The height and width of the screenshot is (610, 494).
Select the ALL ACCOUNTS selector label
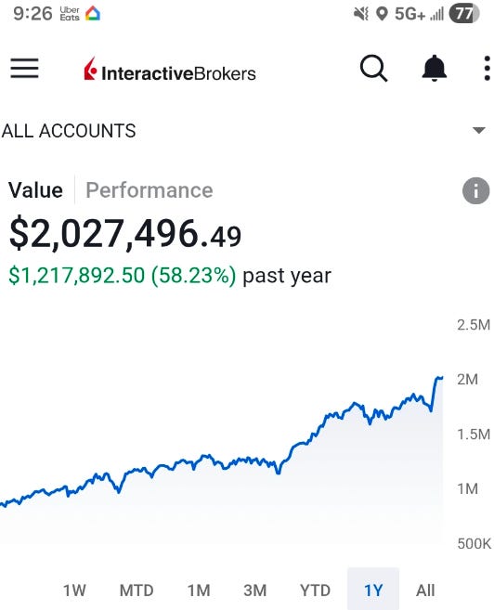[x=69, y=131]
